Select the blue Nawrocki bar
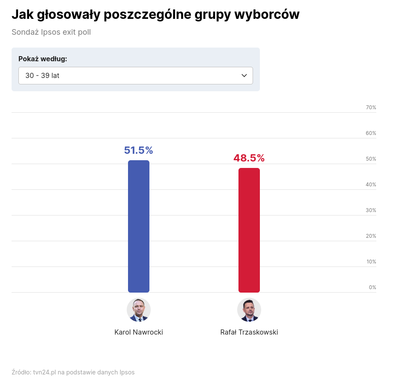Viewport: 417px width, 389px height. click(x=139, y=226)
